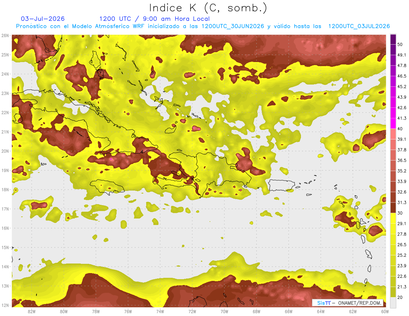Click latitude label '13N'

[x=5, y=286]
